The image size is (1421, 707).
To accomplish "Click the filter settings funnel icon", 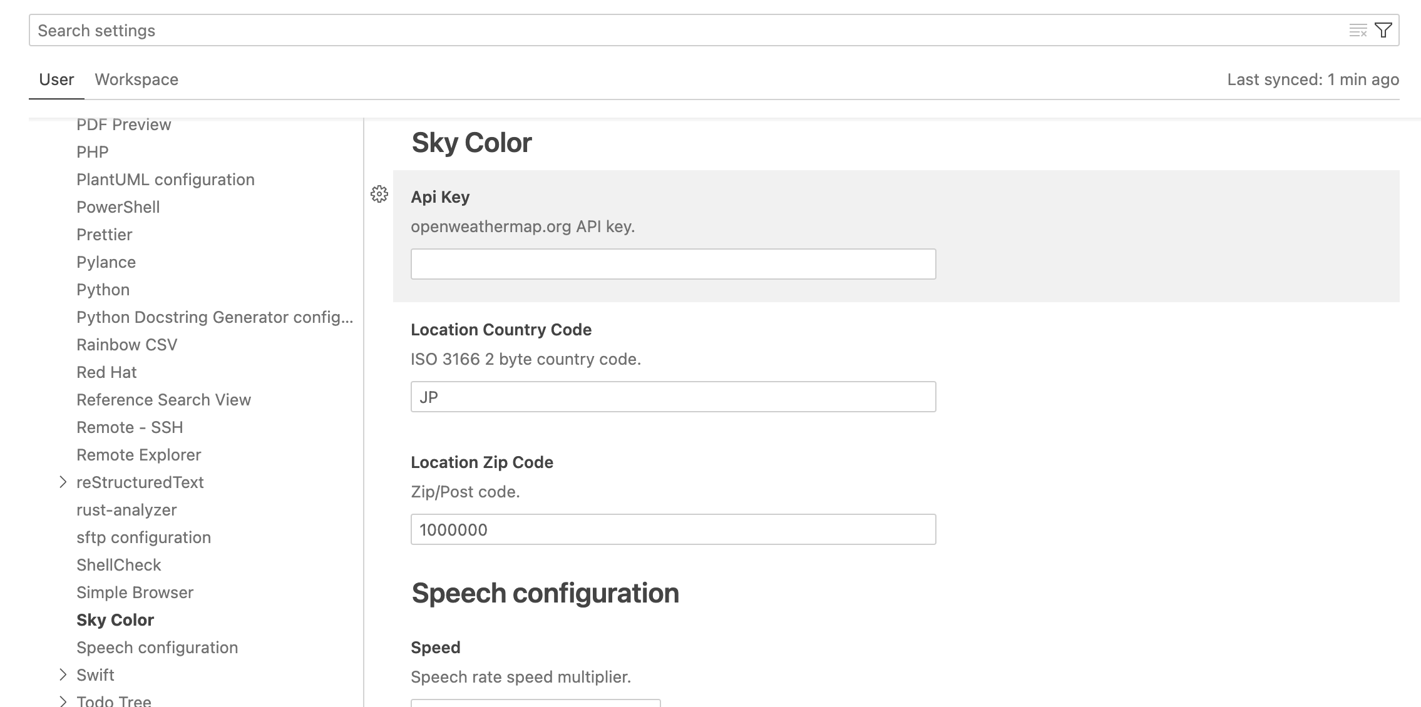I will pos(1383,30).
